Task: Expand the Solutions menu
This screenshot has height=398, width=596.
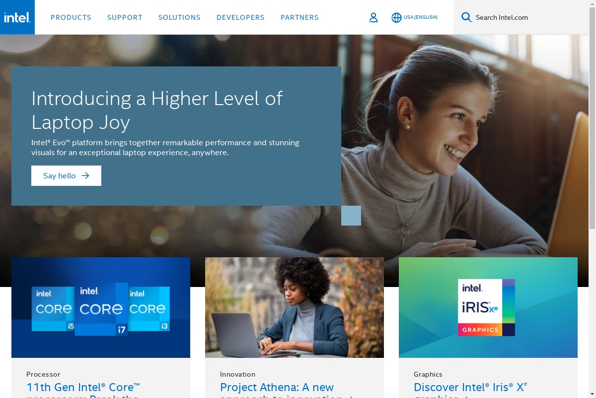Action: click(179, 17)
